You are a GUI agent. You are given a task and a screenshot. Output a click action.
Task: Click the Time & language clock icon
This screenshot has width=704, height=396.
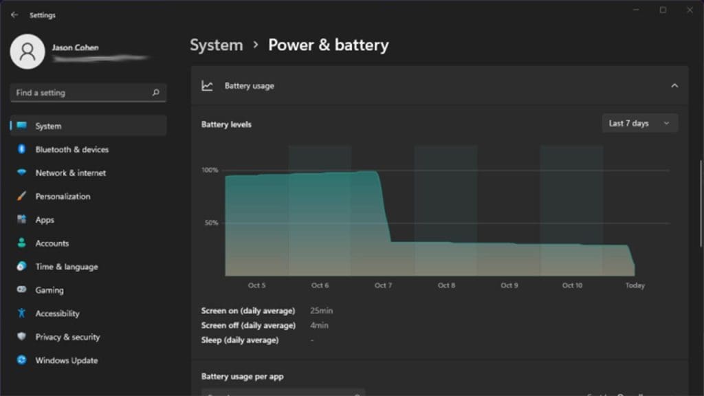pyautogui.click(x=22, y=267)
